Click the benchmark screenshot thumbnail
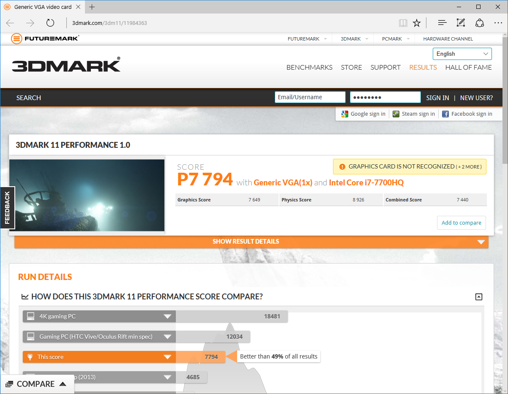This screenshot has height=394, width=508. (x=87, y=195)
